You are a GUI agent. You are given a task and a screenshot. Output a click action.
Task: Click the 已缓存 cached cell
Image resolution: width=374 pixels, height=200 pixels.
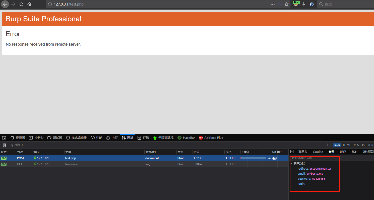[x=198, y=164]
